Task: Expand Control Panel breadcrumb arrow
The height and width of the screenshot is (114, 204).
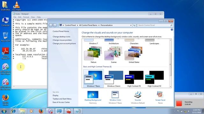Action: (77, 25)
